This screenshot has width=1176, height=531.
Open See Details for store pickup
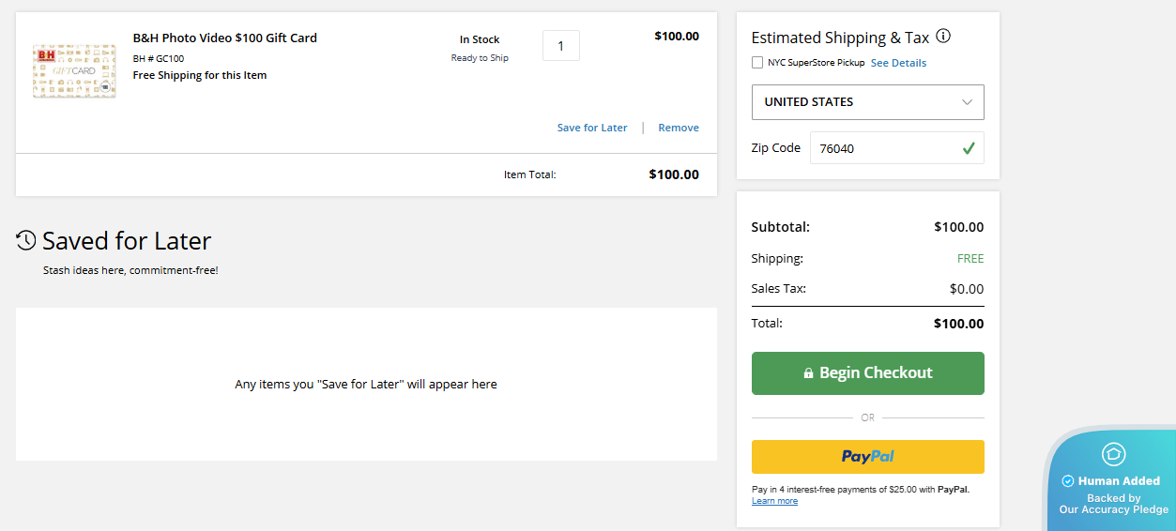pos(898,63)
